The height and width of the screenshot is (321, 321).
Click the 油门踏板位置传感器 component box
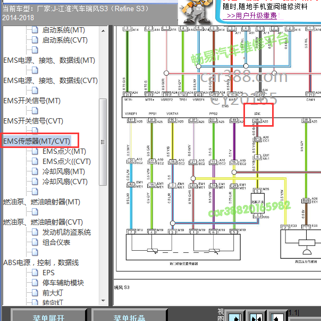click(183, 247)
